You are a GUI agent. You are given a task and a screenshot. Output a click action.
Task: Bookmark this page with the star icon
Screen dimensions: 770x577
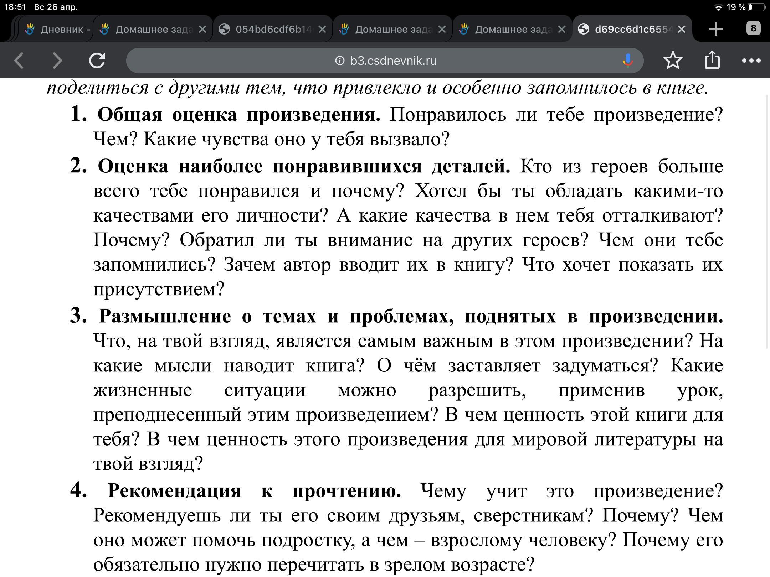[673, 60]
